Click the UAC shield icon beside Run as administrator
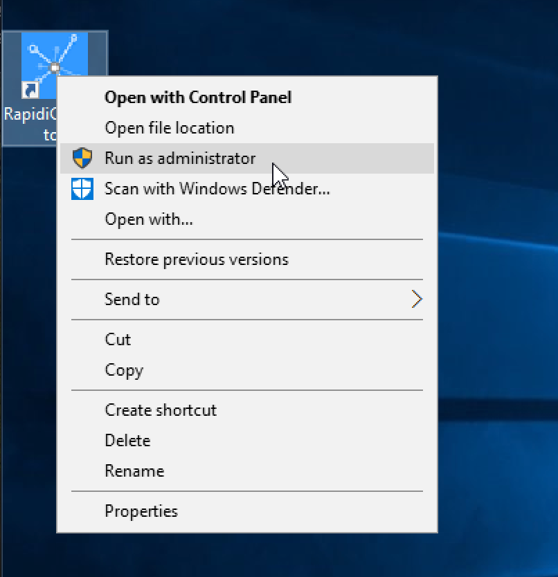Image resolution: width=558 pixels, height=577 pixels. point(82,158)
